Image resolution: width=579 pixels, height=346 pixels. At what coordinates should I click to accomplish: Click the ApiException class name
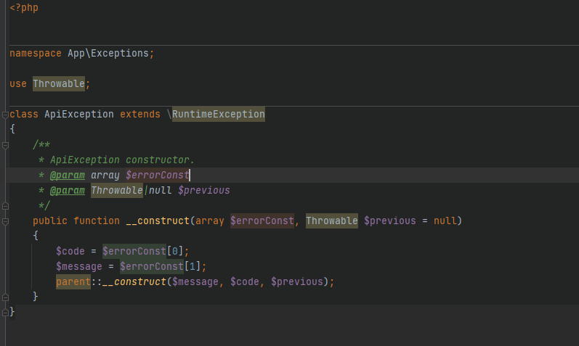point(79,115)
